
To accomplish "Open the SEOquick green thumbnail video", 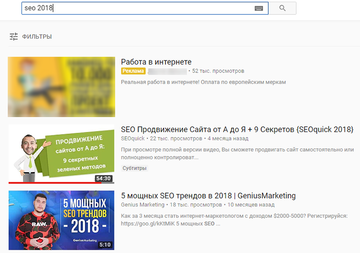I will [61, 154].
